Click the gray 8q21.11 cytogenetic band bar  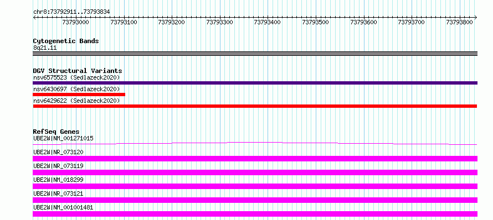[255, 54]
